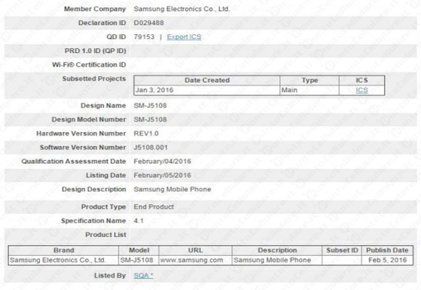Select software version J5108.001
This screenshot has height=290, width=421.
coord(151,147)
